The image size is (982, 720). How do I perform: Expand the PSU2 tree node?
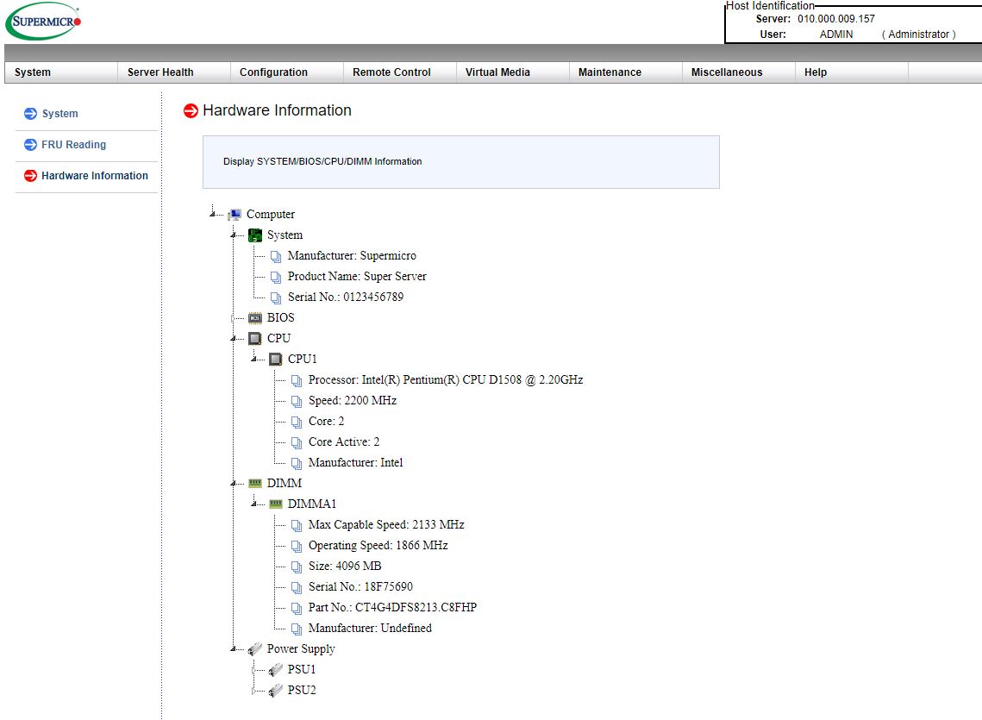(x=253, y=691)
